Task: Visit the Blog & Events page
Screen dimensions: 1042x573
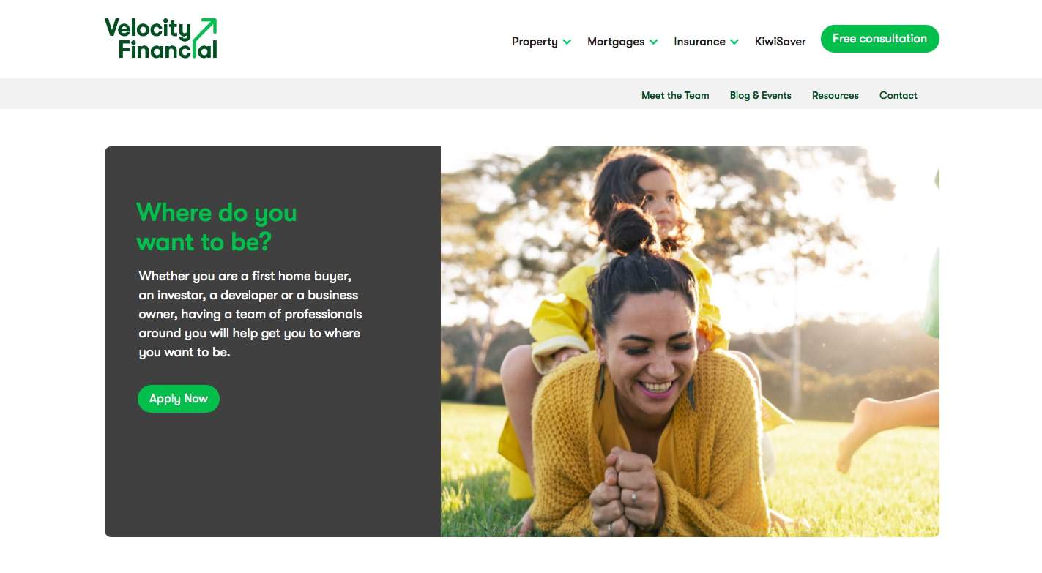Action: (760, 95)
